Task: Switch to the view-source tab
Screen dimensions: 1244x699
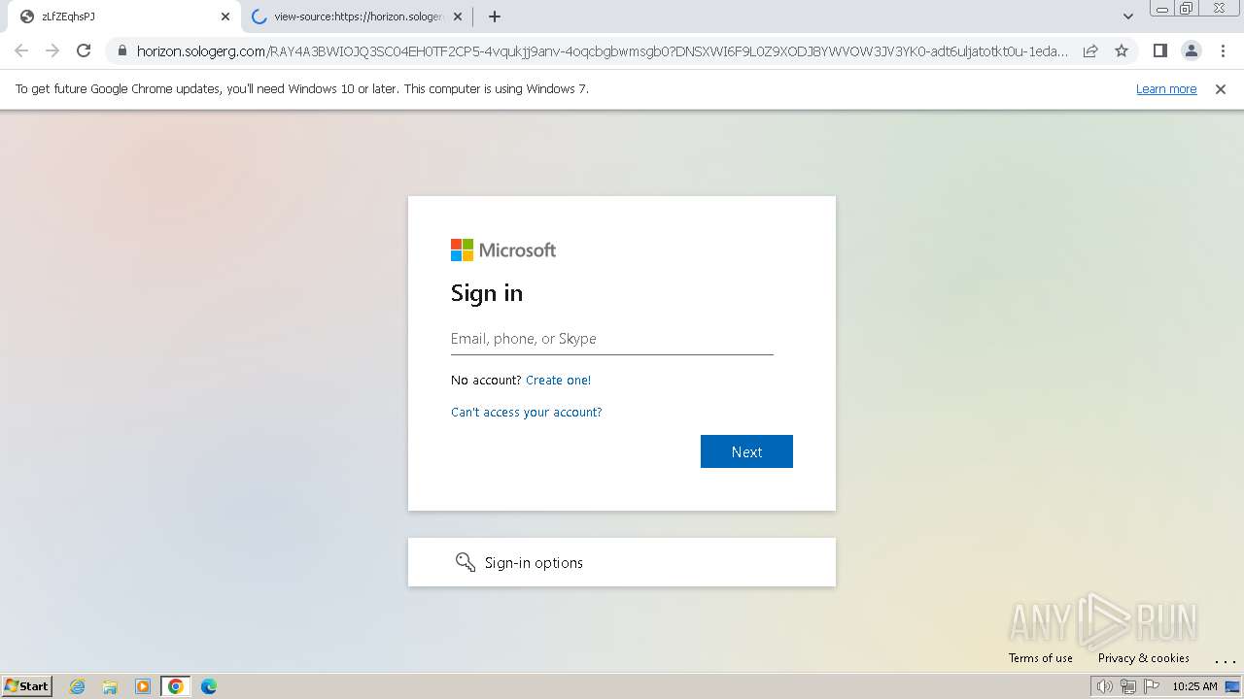Action: 357,17
